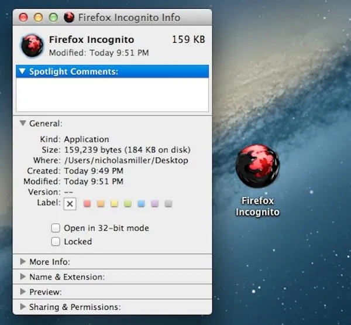Minimize the Info window with yellow button
The height and width of the screenshot is (325, 351).
[x=38, y=18]
